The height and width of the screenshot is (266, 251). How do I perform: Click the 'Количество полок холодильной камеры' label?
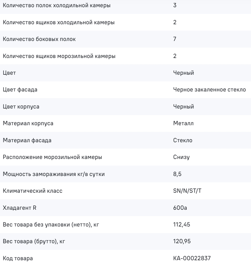[x=56, y=5]
